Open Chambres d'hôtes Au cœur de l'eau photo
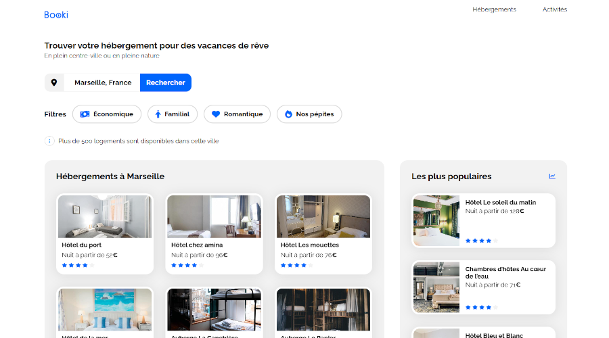The image size is (609, 338). [x=436, y=287]
